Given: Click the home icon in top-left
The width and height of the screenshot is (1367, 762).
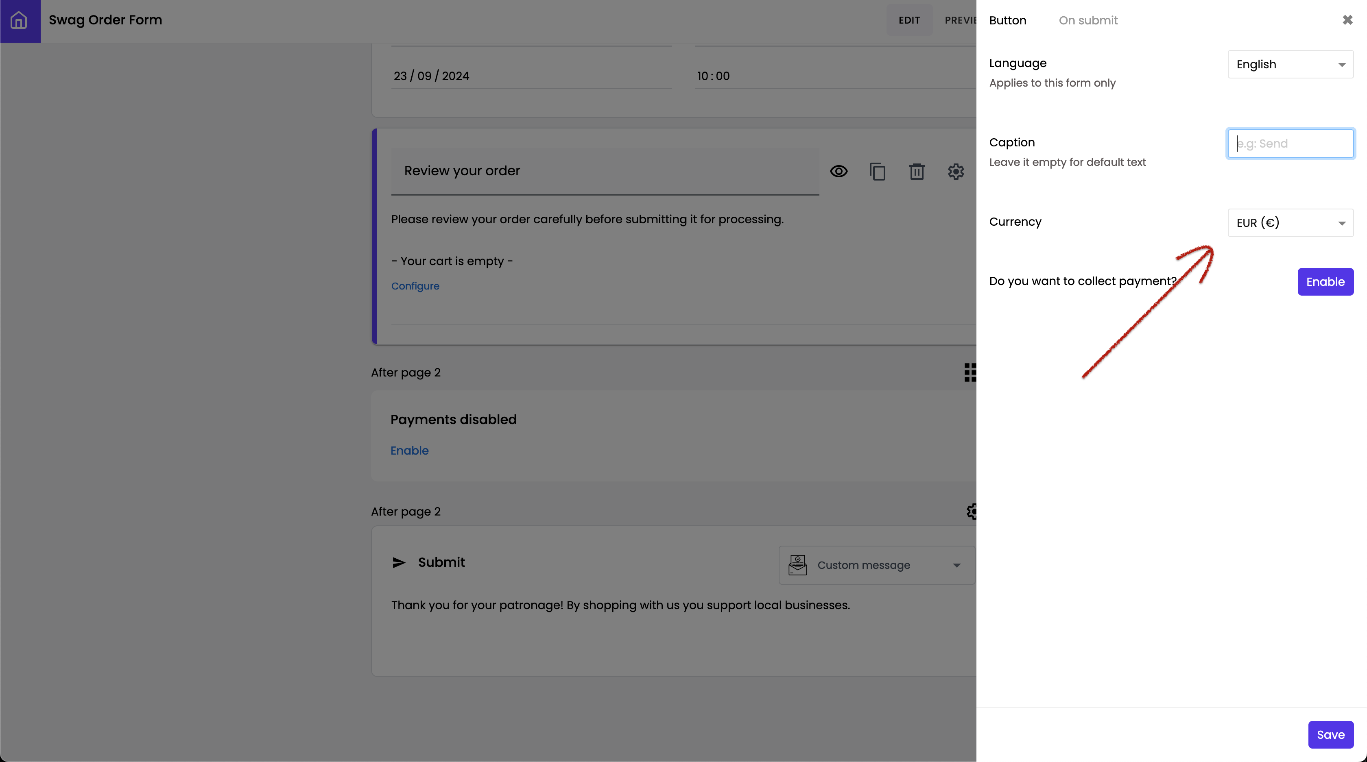Looking at the screenshot, I should pos(19,20).
